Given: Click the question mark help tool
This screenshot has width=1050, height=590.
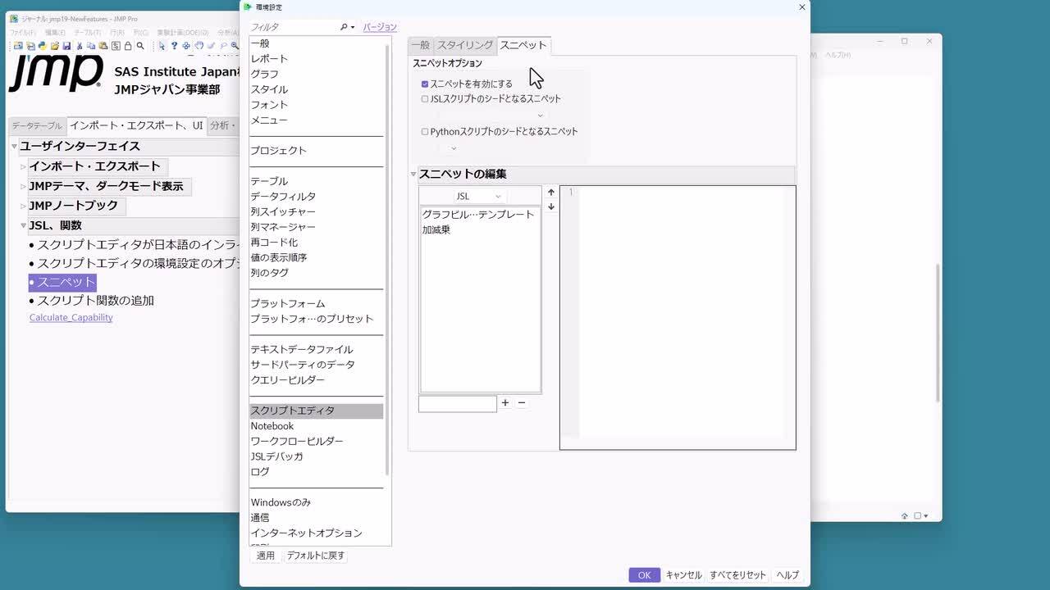Looking at the screenshot, I should [x=174, y=46].
